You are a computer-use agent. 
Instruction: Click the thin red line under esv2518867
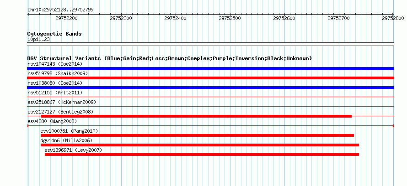click(210, 107)
